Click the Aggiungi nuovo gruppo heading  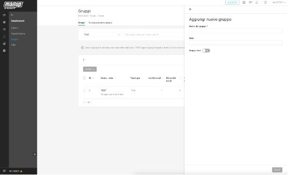coord(210,19)
